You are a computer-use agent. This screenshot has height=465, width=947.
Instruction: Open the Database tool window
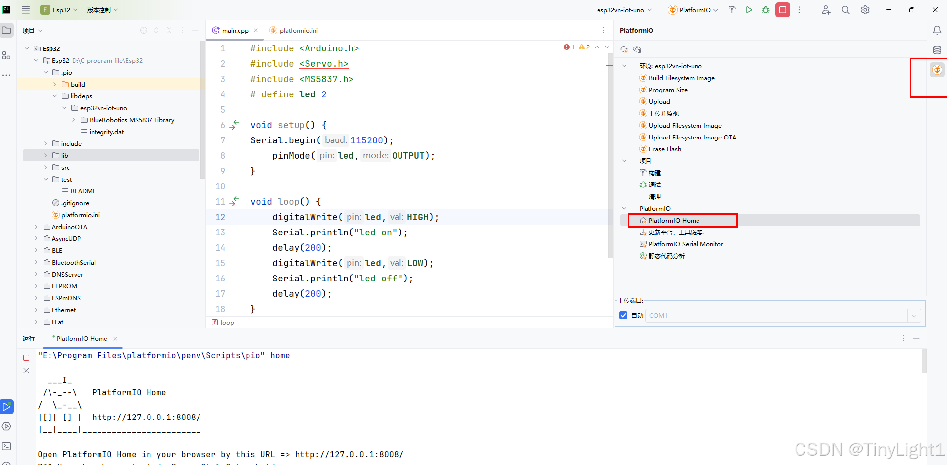tap(937, 50)
